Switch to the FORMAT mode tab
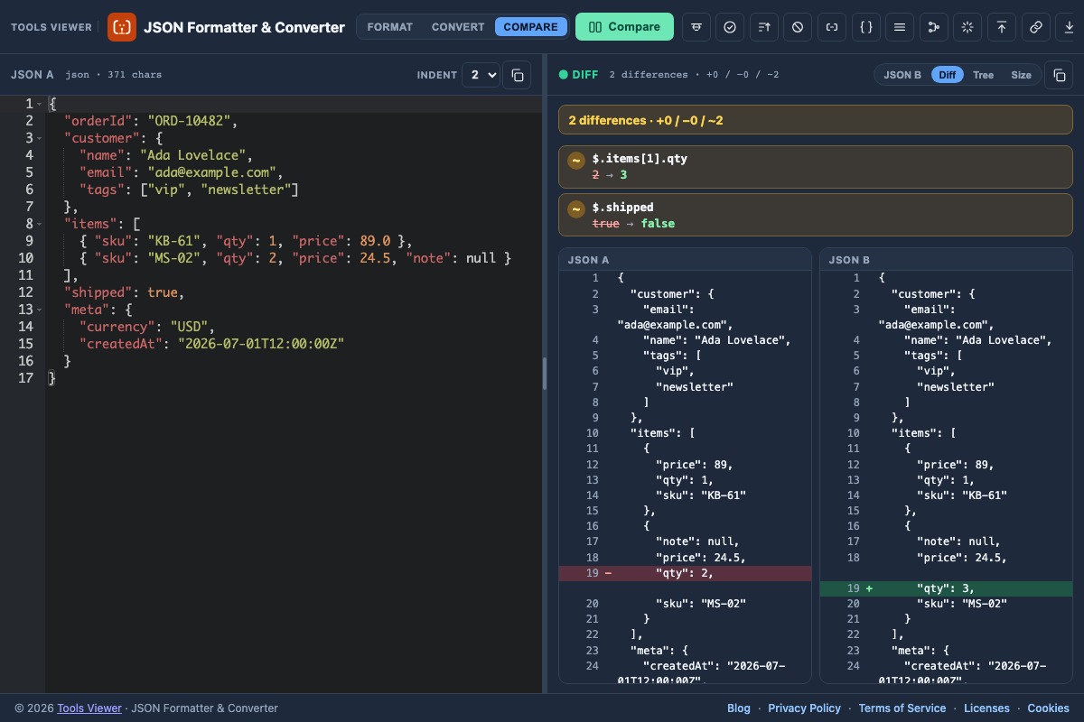This screenshot has height=722, width=1084. coord(390,27)
